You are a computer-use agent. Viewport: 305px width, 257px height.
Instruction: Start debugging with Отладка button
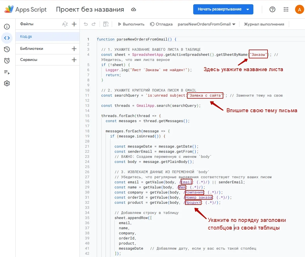(161, 24)
